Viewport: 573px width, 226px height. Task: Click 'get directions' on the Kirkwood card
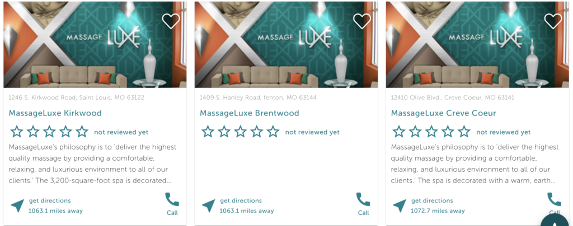tap(50, 200)
